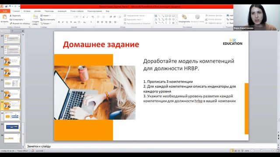The height and width of the screenshot is (157, 280).
Task: Open the Анимация ribbon tab
Action: click(x=62, y=11)
